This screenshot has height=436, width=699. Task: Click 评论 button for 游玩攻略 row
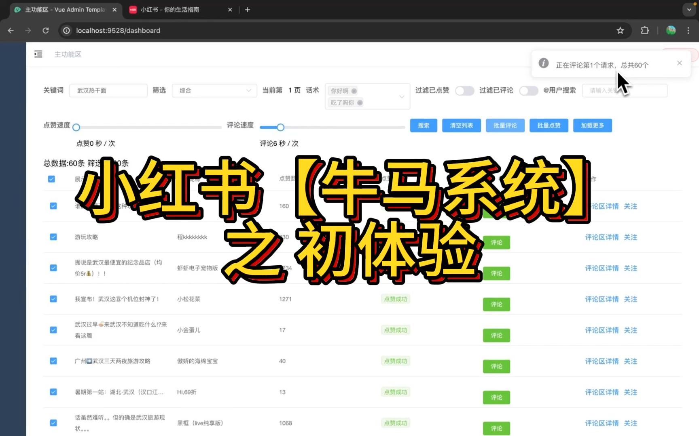pos(496,242)
